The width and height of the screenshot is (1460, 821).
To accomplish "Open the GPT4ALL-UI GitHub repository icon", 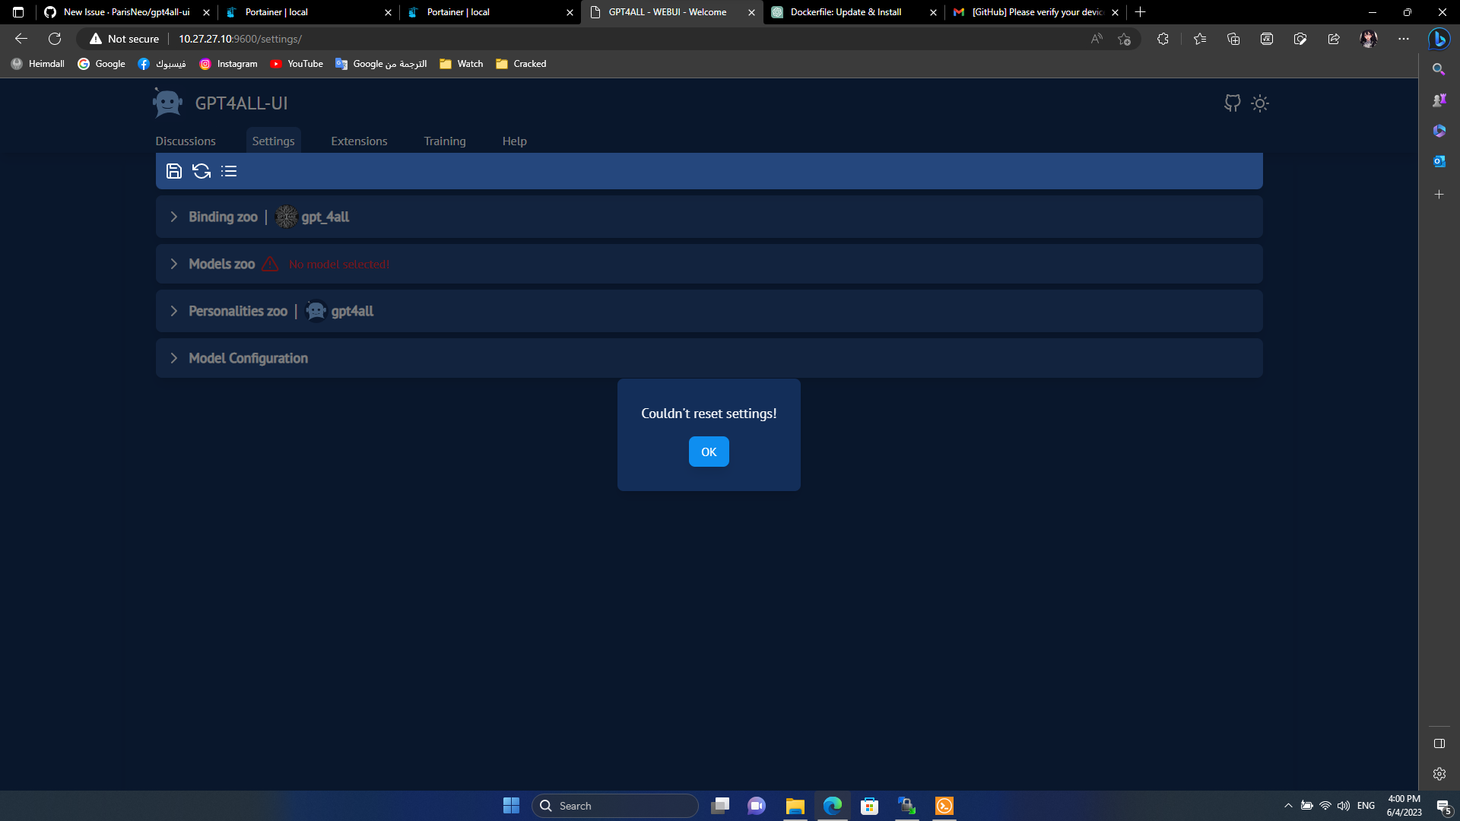I will tap(1233, 103).
